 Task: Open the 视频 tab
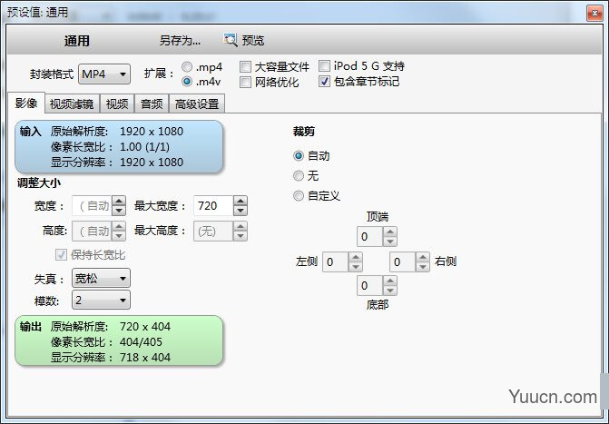tap(117, 104)
